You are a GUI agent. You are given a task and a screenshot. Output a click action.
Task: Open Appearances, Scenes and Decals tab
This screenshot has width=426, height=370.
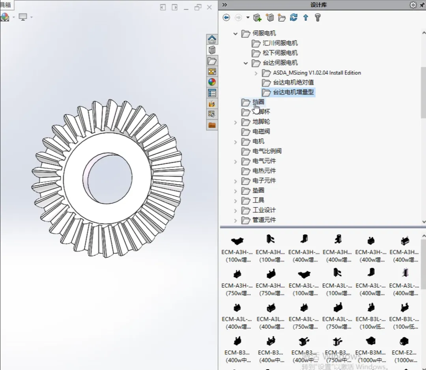pyautogui.click(x=212, y=82)
